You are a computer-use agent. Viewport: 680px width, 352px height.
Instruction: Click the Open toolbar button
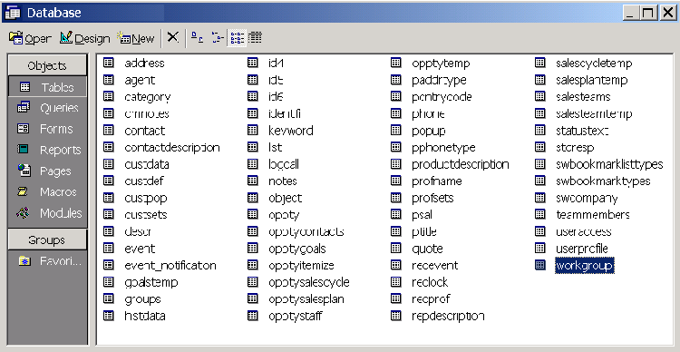tap(30, 38)
